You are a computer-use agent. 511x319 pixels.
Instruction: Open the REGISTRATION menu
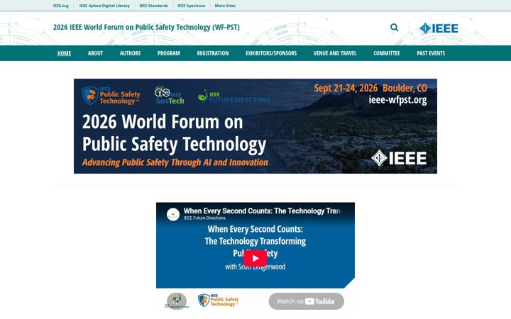coord(213,53)
